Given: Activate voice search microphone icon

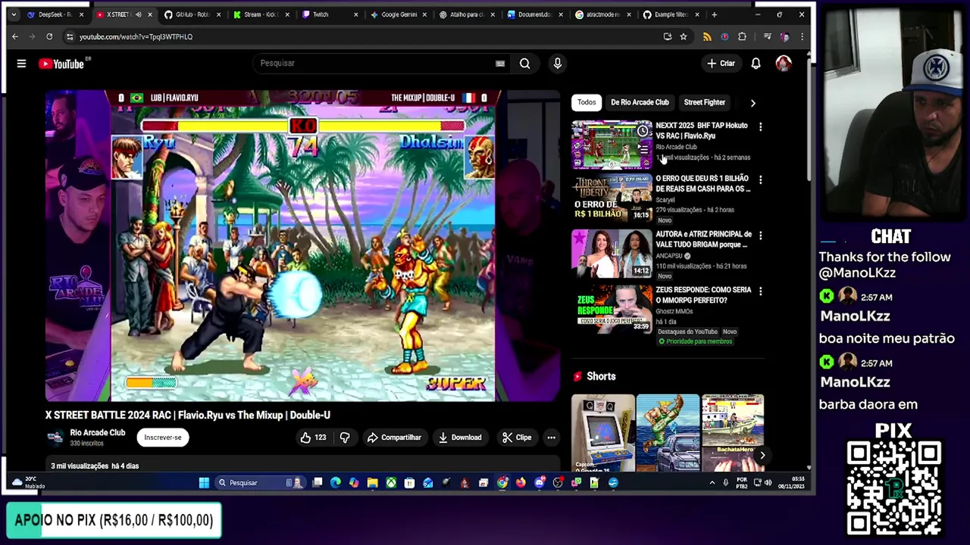Looking at the screenshot, I should (558, 64).
